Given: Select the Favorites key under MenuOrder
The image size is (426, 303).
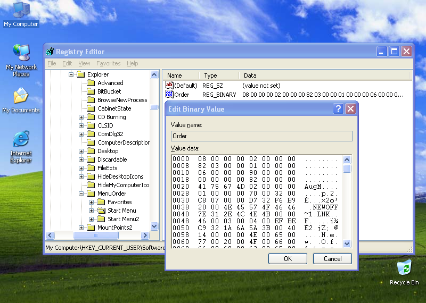Looking at the screenshot, I should click(x=119, y=202).
